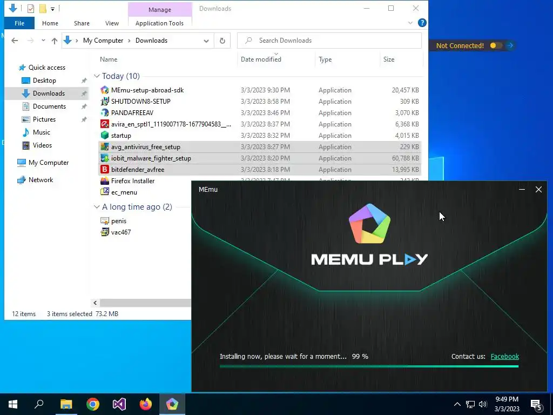Select Documents in the navigation pane

coord(49,106)
